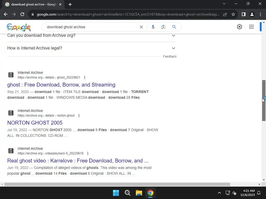Open more options for norton-ghost result
The image size is (266, 199).
point(79,116)
